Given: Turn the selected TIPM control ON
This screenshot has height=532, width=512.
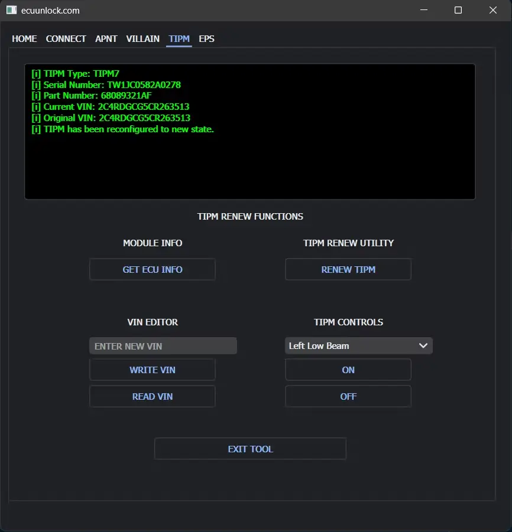Looking at the screenshot, I should (348, 370).
